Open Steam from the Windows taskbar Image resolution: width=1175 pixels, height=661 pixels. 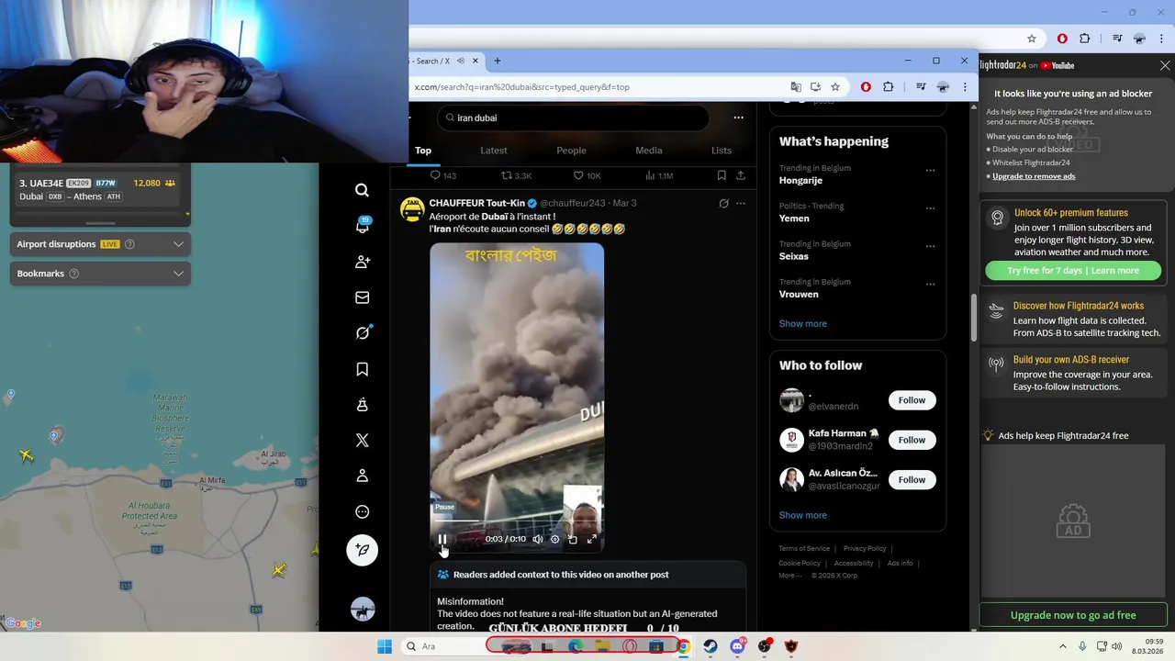(711, 646)
